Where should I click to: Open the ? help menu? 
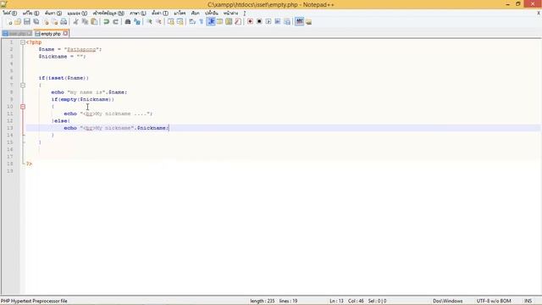pos(245,14)
